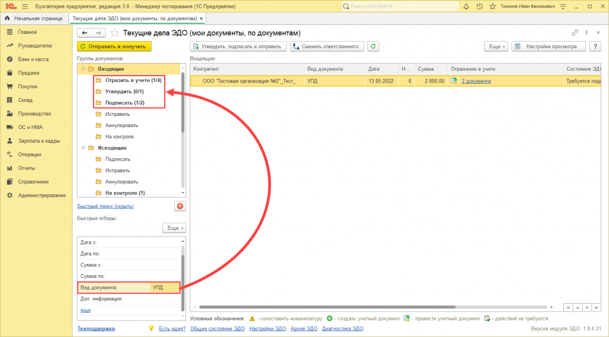Refresh the document list with the green arrow

[x=373, y=46]
